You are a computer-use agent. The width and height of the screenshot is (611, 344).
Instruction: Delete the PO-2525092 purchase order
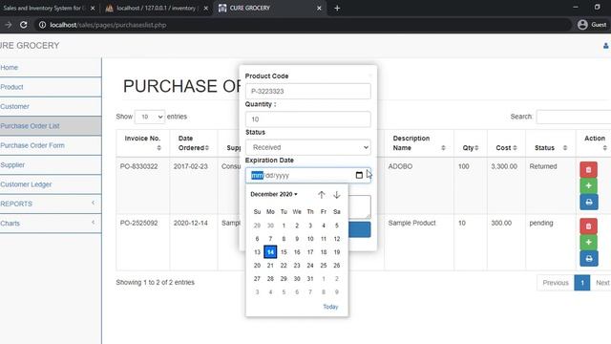(x=588, y=226)
